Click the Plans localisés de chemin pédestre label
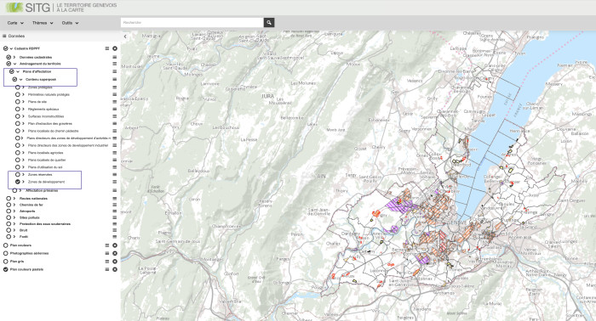This screenshot has height=321, width=596. [53, 131]
